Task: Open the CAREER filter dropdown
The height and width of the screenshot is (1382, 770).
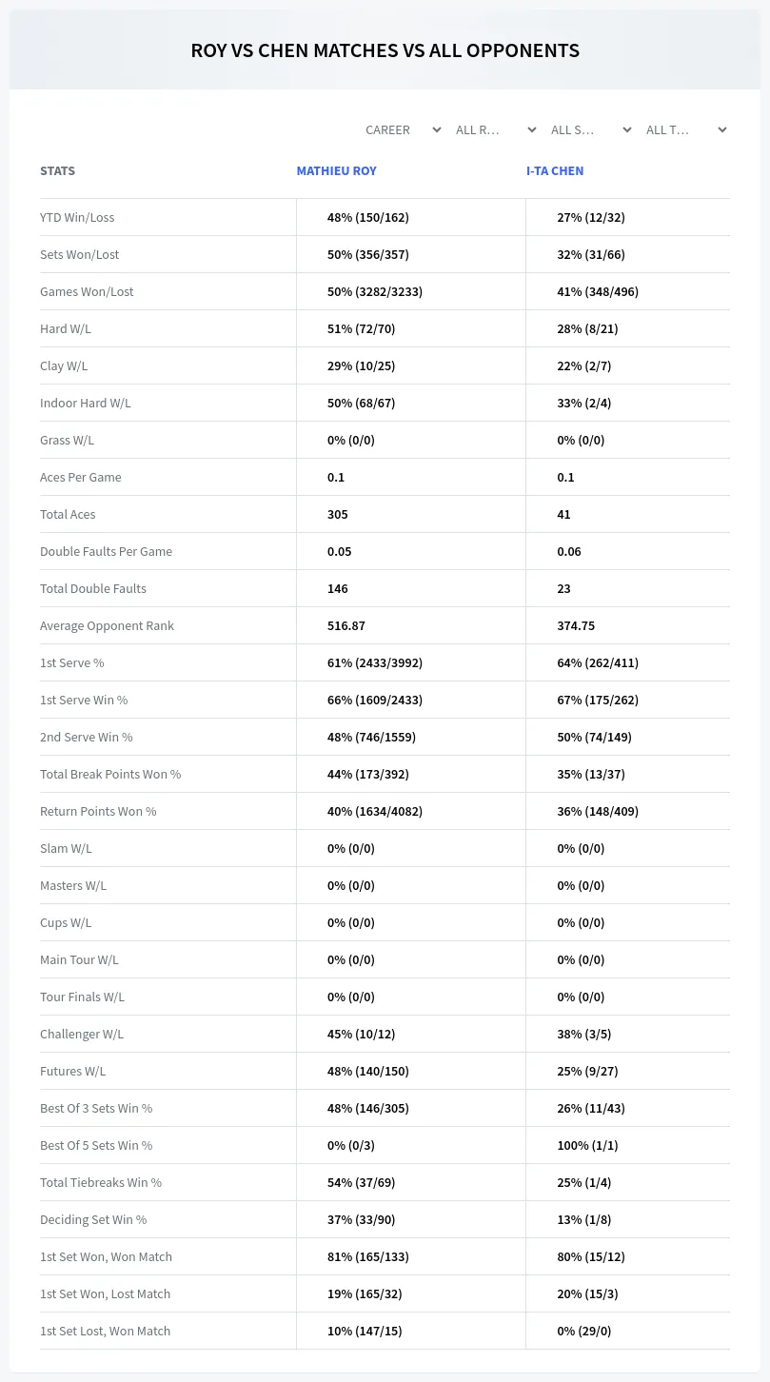Action: pyautogui.click(x=403, y=129)
